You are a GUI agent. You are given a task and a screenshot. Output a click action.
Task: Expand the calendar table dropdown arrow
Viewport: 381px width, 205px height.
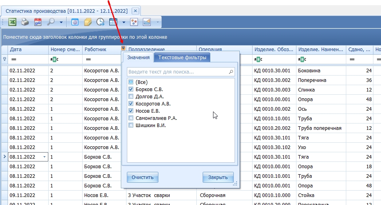(124, 22)
